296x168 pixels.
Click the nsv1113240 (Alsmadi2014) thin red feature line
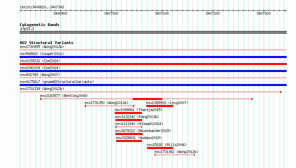click(129, 127)
